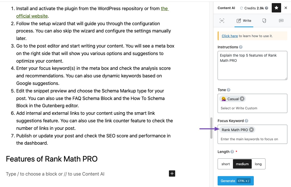This screenshot has width=291, height=187.
Task: Click the Instructions text area
Action: (x=252, y=65)
